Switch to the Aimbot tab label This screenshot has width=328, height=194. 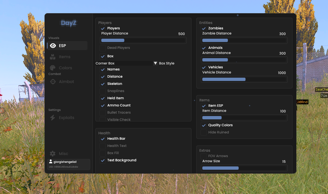(66, 82)
